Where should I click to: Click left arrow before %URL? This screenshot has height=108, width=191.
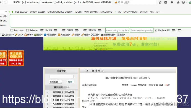pyautogui.click(x=64, y=30)
